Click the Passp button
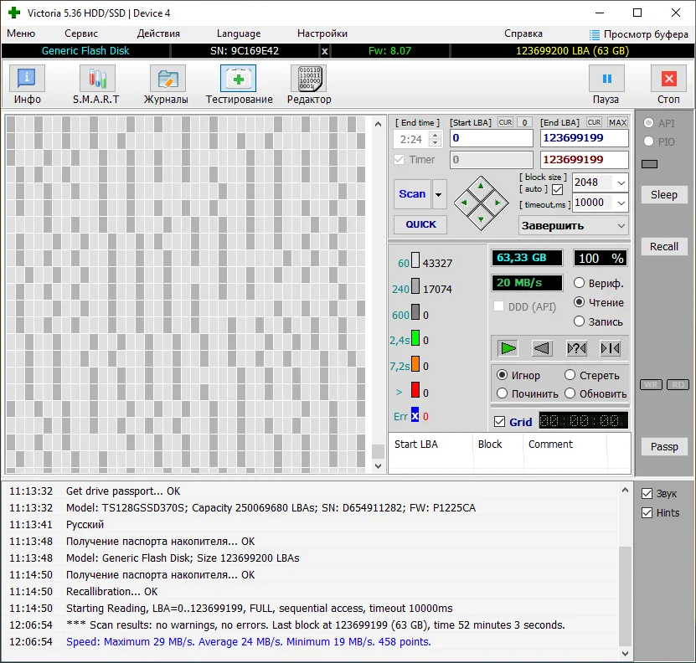Screen dimensions: 696x663 click(664, 446)
